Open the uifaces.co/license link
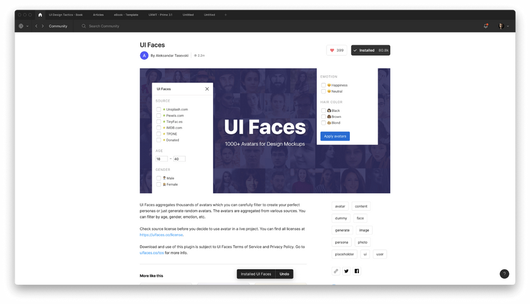530x304 pixels. pyautogui.click(x=161, y=235)
